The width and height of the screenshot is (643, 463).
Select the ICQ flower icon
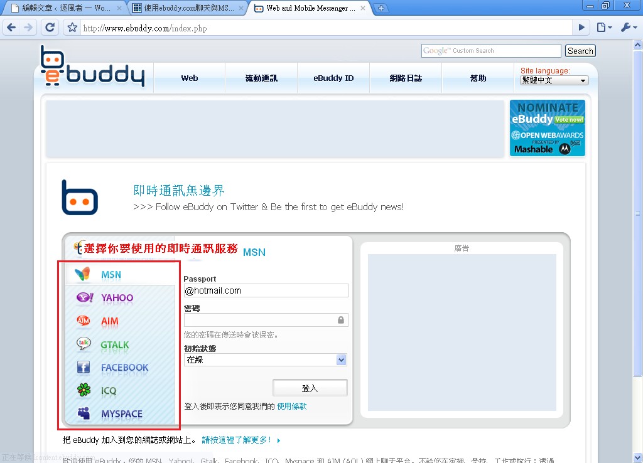coord(84,390)
